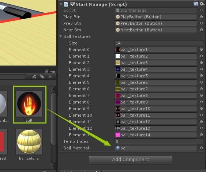206x172 pixels.
Task: Open the Start Manage component settings gear
Action: (x=202, y=4)
